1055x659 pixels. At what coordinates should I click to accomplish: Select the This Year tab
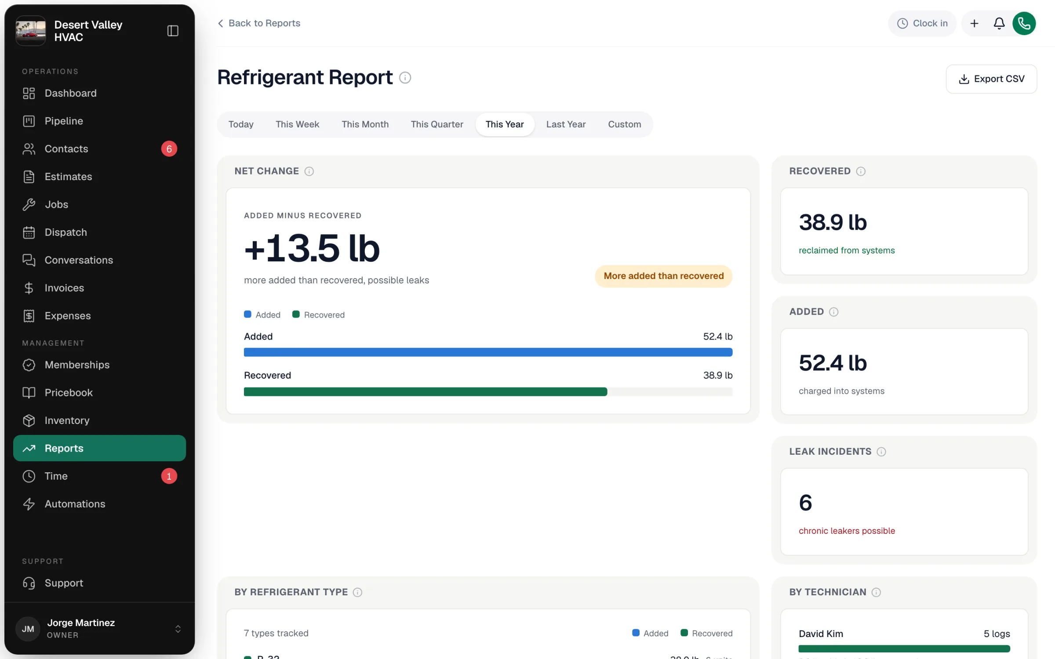point(505,124)
